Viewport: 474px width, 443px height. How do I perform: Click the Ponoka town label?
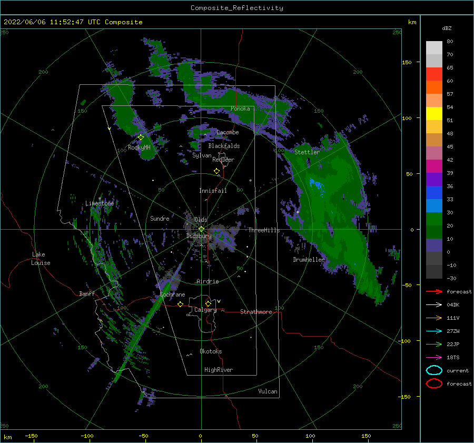tap(240, 109)
